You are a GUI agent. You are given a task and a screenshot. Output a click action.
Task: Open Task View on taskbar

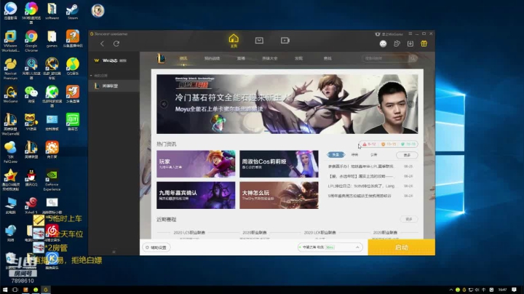(x=15, y=290)
